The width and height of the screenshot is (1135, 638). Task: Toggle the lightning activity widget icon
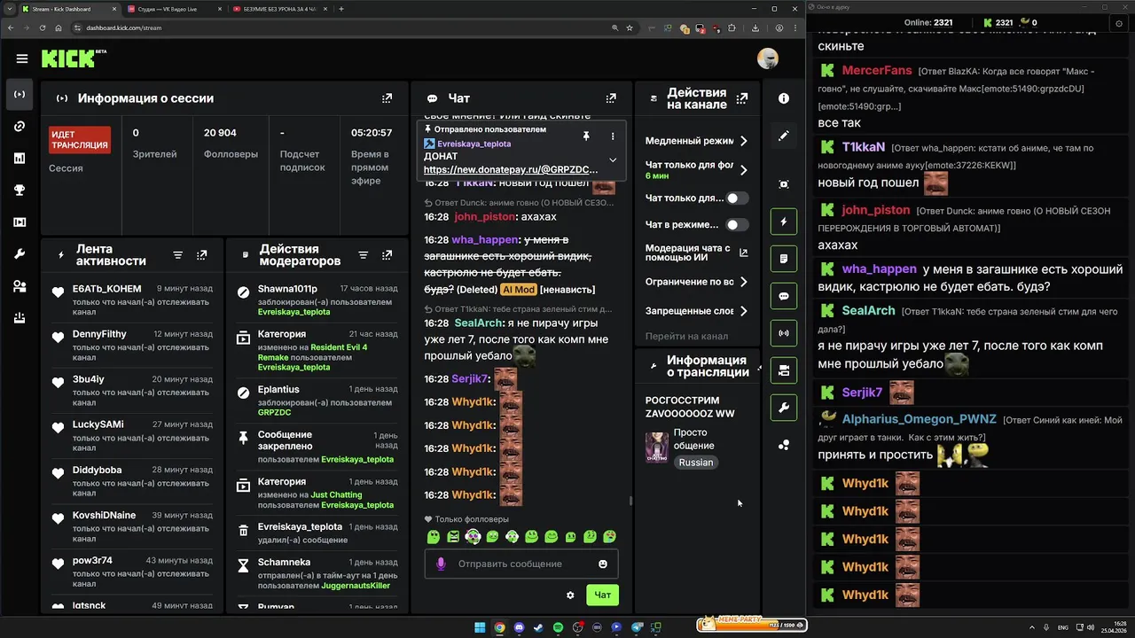tap(784, 222)
